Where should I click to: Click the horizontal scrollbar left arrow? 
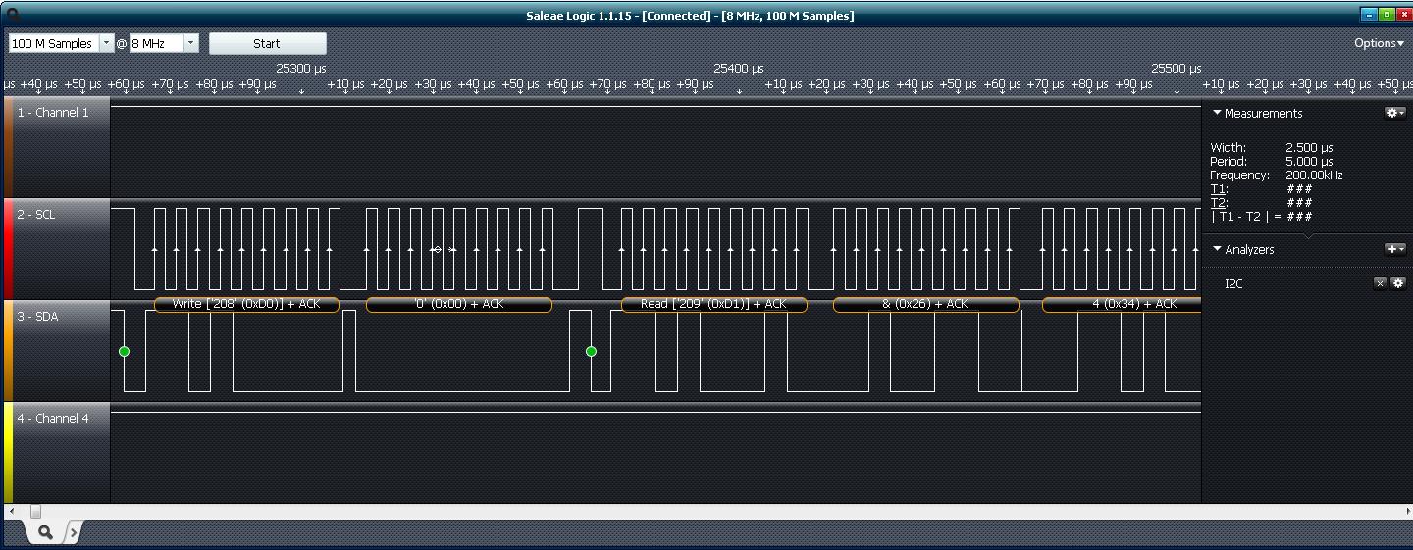coord(11,511)
